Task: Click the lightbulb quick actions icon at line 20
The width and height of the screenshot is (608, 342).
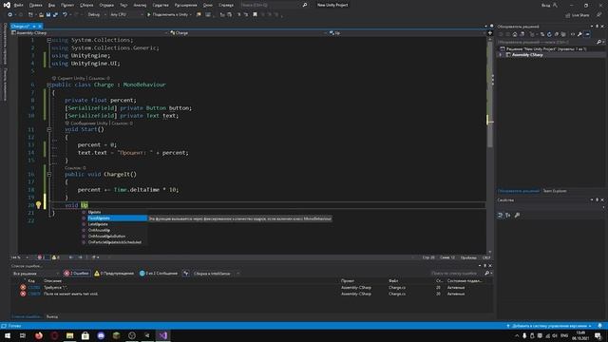Action: [x=38, y=205]
